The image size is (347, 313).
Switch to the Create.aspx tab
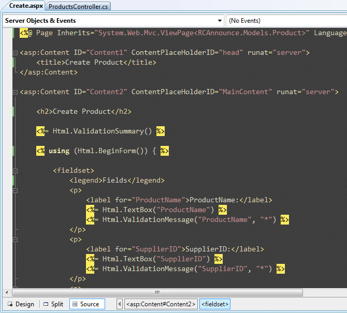26,6
